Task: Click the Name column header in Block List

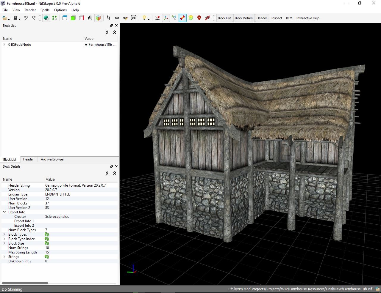Action: pos(42,38)
